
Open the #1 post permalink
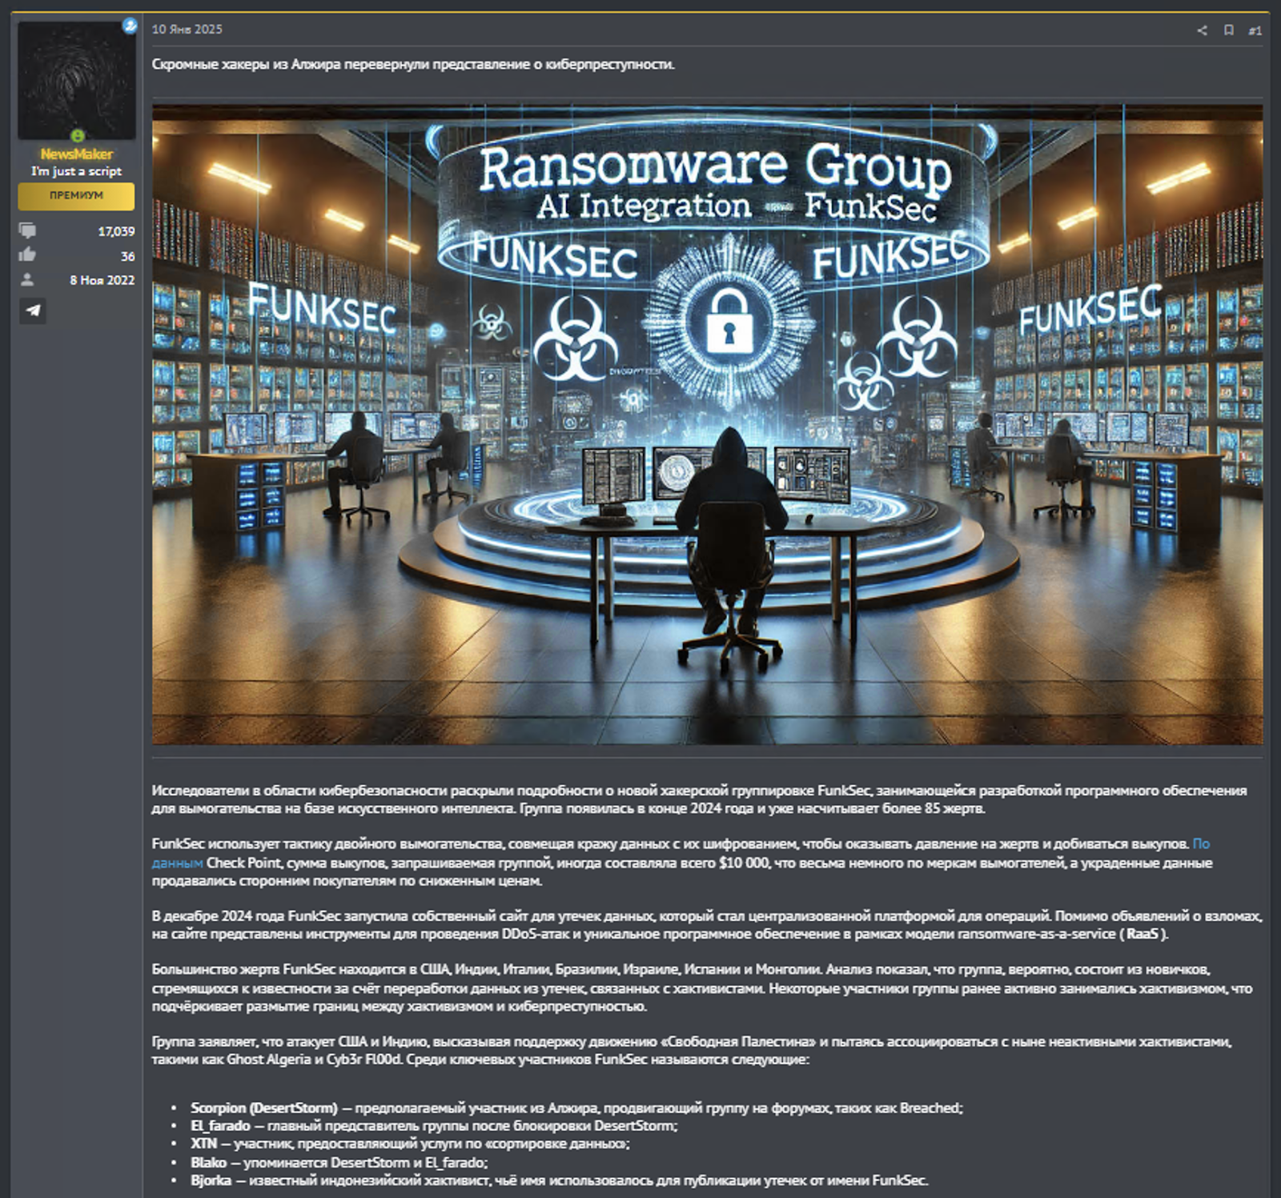tap(1255, 30)
